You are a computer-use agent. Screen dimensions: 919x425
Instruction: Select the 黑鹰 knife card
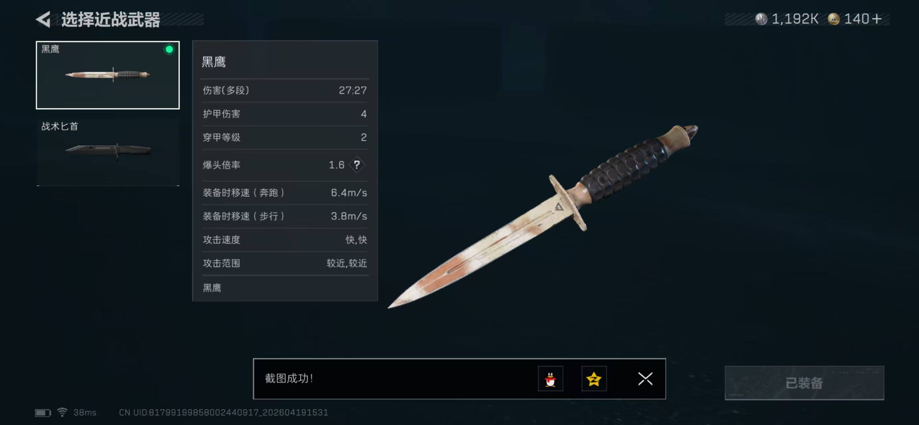pyautogui.click(x=108, y=75)
